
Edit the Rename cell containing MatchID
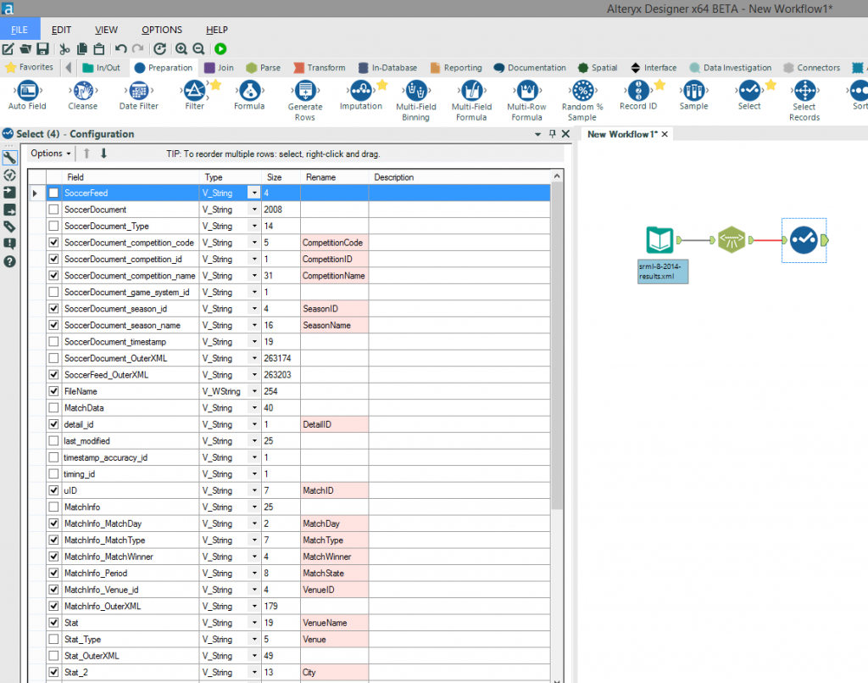(334, 490)
